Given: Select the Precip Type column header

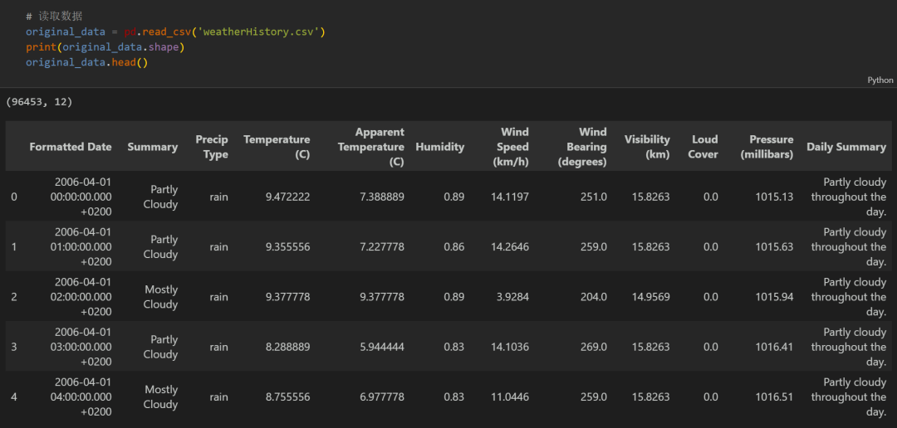Looking at the screenshot, I should click(x=212, y=147).
